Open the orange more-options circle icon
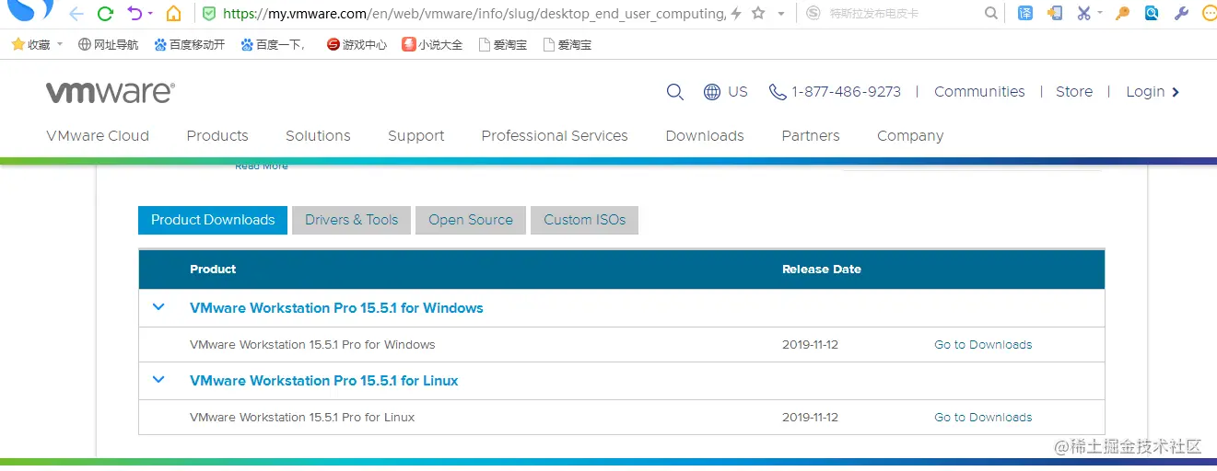 [1210, 14]
